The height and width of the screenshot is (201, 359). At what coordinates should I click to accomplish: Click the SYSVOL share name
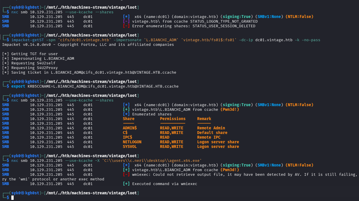pyautogui.click(x=130, y=146)
